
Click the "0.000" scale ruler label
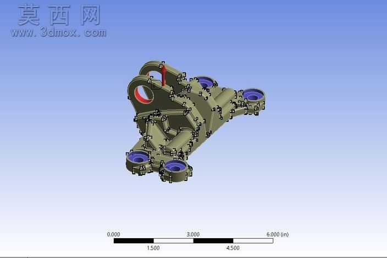(114, 234)
